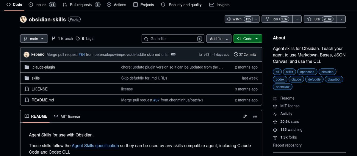Click the Watch button
The height and width of the screenshot is (156, 357).
click(x=239, y=19)
